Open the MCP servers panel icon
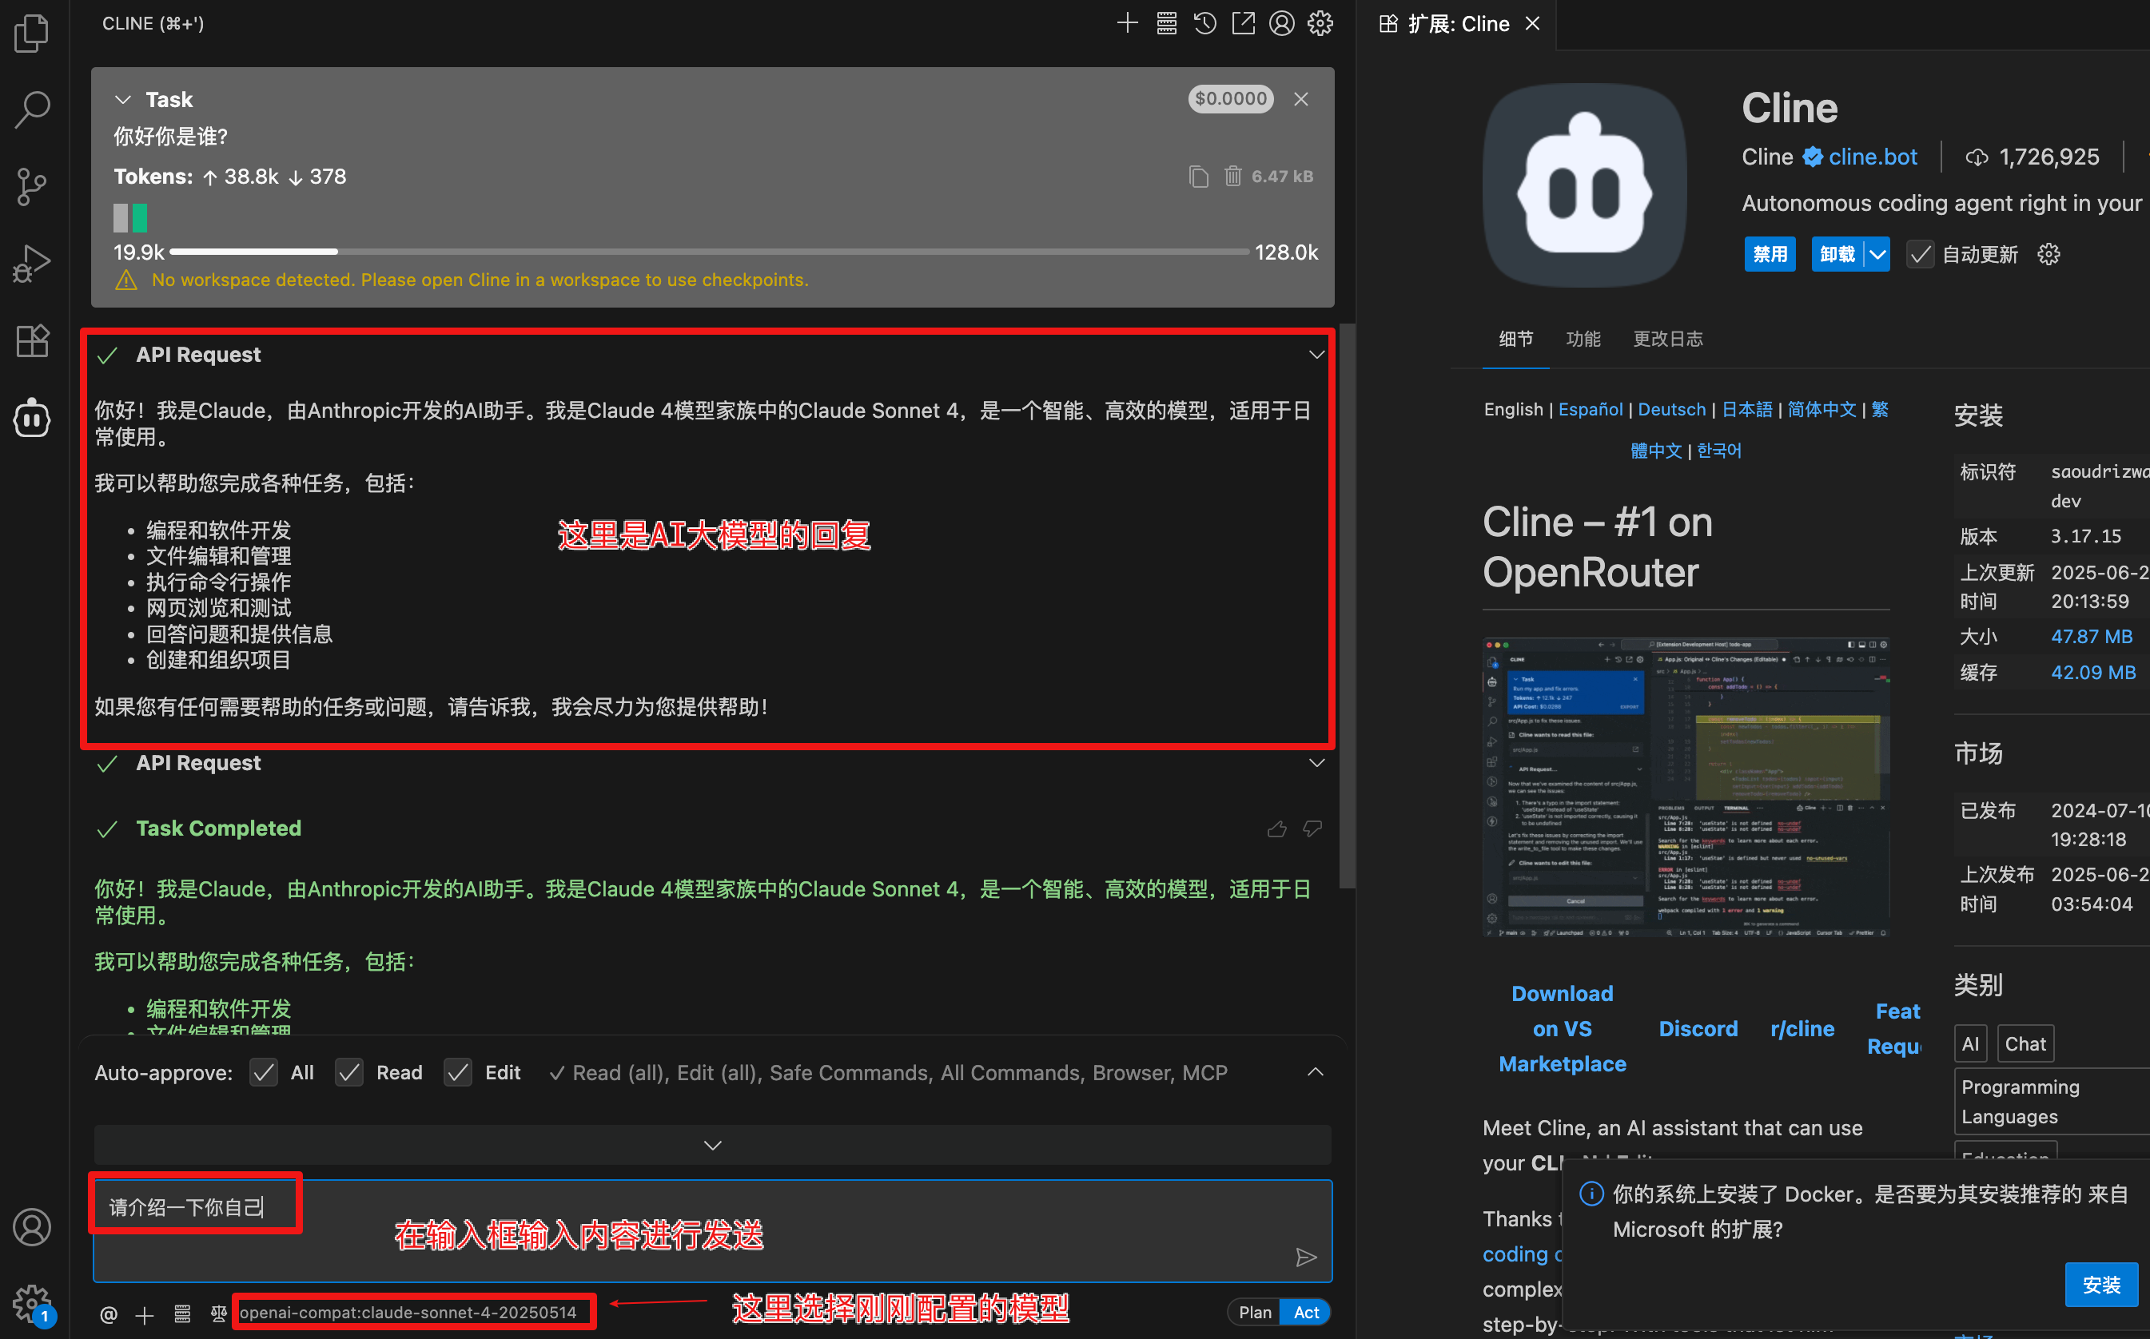2150x1339 pixels. (x=1167, y=24)
